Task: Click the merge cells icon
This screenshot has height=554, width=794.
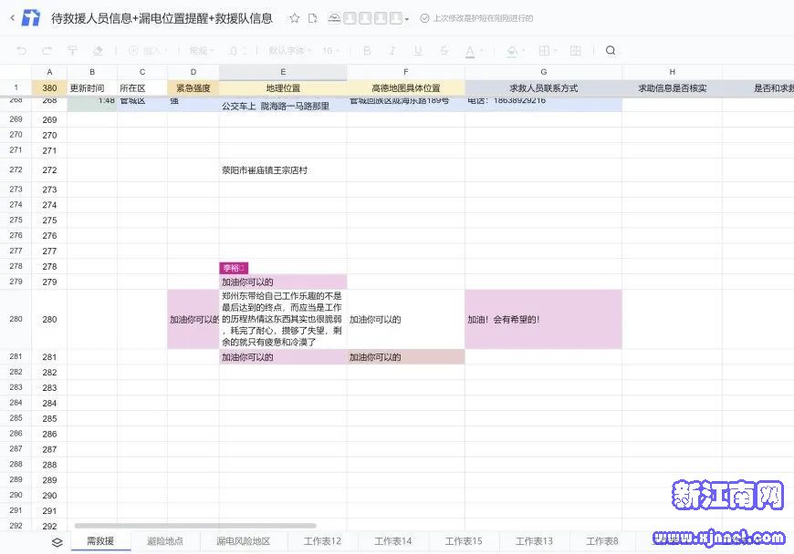Action: click(x=575, y=50)
